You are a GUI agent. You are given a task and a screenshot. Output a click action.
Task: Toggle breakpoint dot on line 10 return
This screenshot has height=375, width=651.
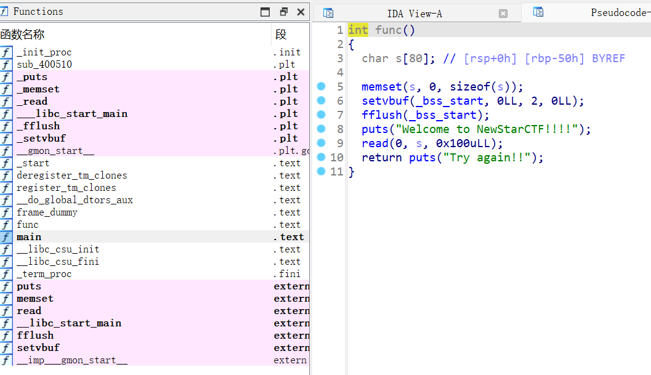(321, 157)
